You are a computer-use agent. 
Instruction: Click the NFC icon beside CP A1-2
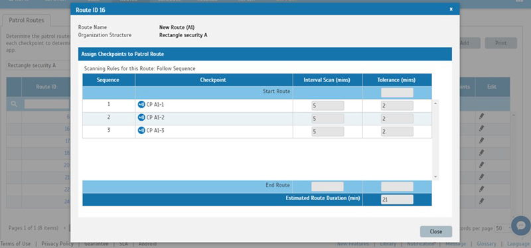tap(141, 117)
